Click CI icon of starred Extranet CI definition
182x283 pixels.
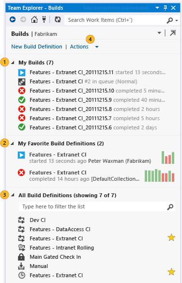point(21,238)
